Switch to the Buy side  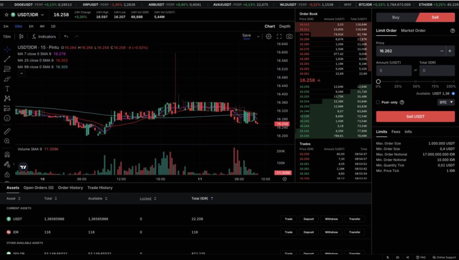395,17
